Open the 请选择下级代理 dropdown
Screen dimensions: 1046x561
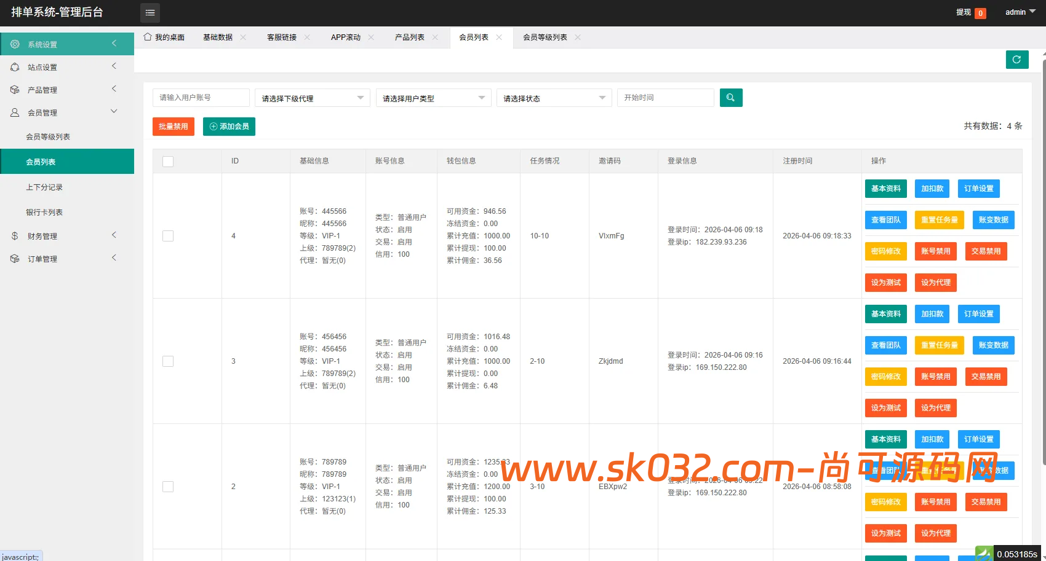coord(313,98)
